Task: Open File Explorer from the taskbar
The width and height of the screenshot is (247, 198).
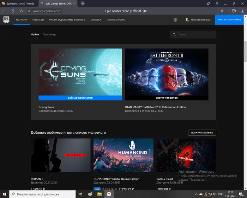Action: 100,194
